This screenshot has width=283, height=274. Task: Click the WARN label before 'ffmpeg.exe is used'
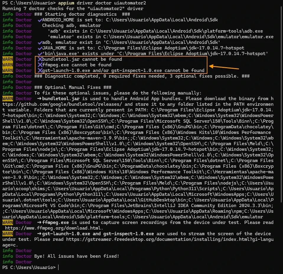click(8, 222)
